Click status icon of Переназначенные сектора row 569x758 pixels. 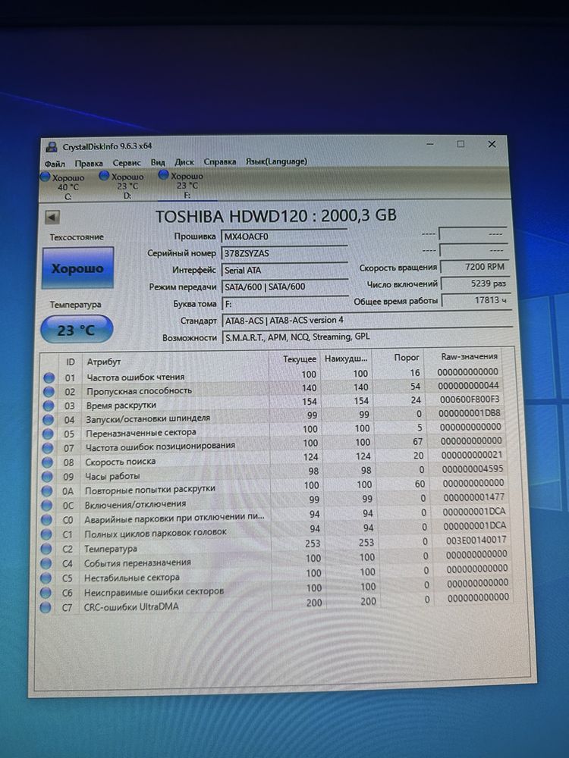(x=48, y=434)
